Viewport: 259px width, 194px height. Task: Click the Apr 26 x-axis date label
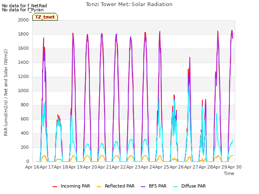[x=177, y=167]
